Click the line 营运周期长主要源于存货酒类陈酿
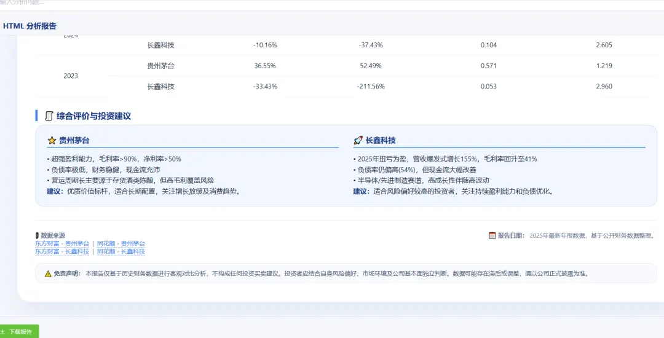 point(130,180)
